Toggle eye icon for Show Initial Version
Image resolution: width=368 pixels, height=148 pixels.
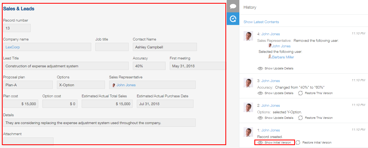[260, 142]
